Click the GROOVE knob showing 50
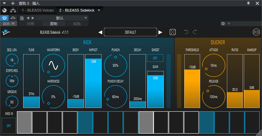The image size is (262, 136). 12,102
